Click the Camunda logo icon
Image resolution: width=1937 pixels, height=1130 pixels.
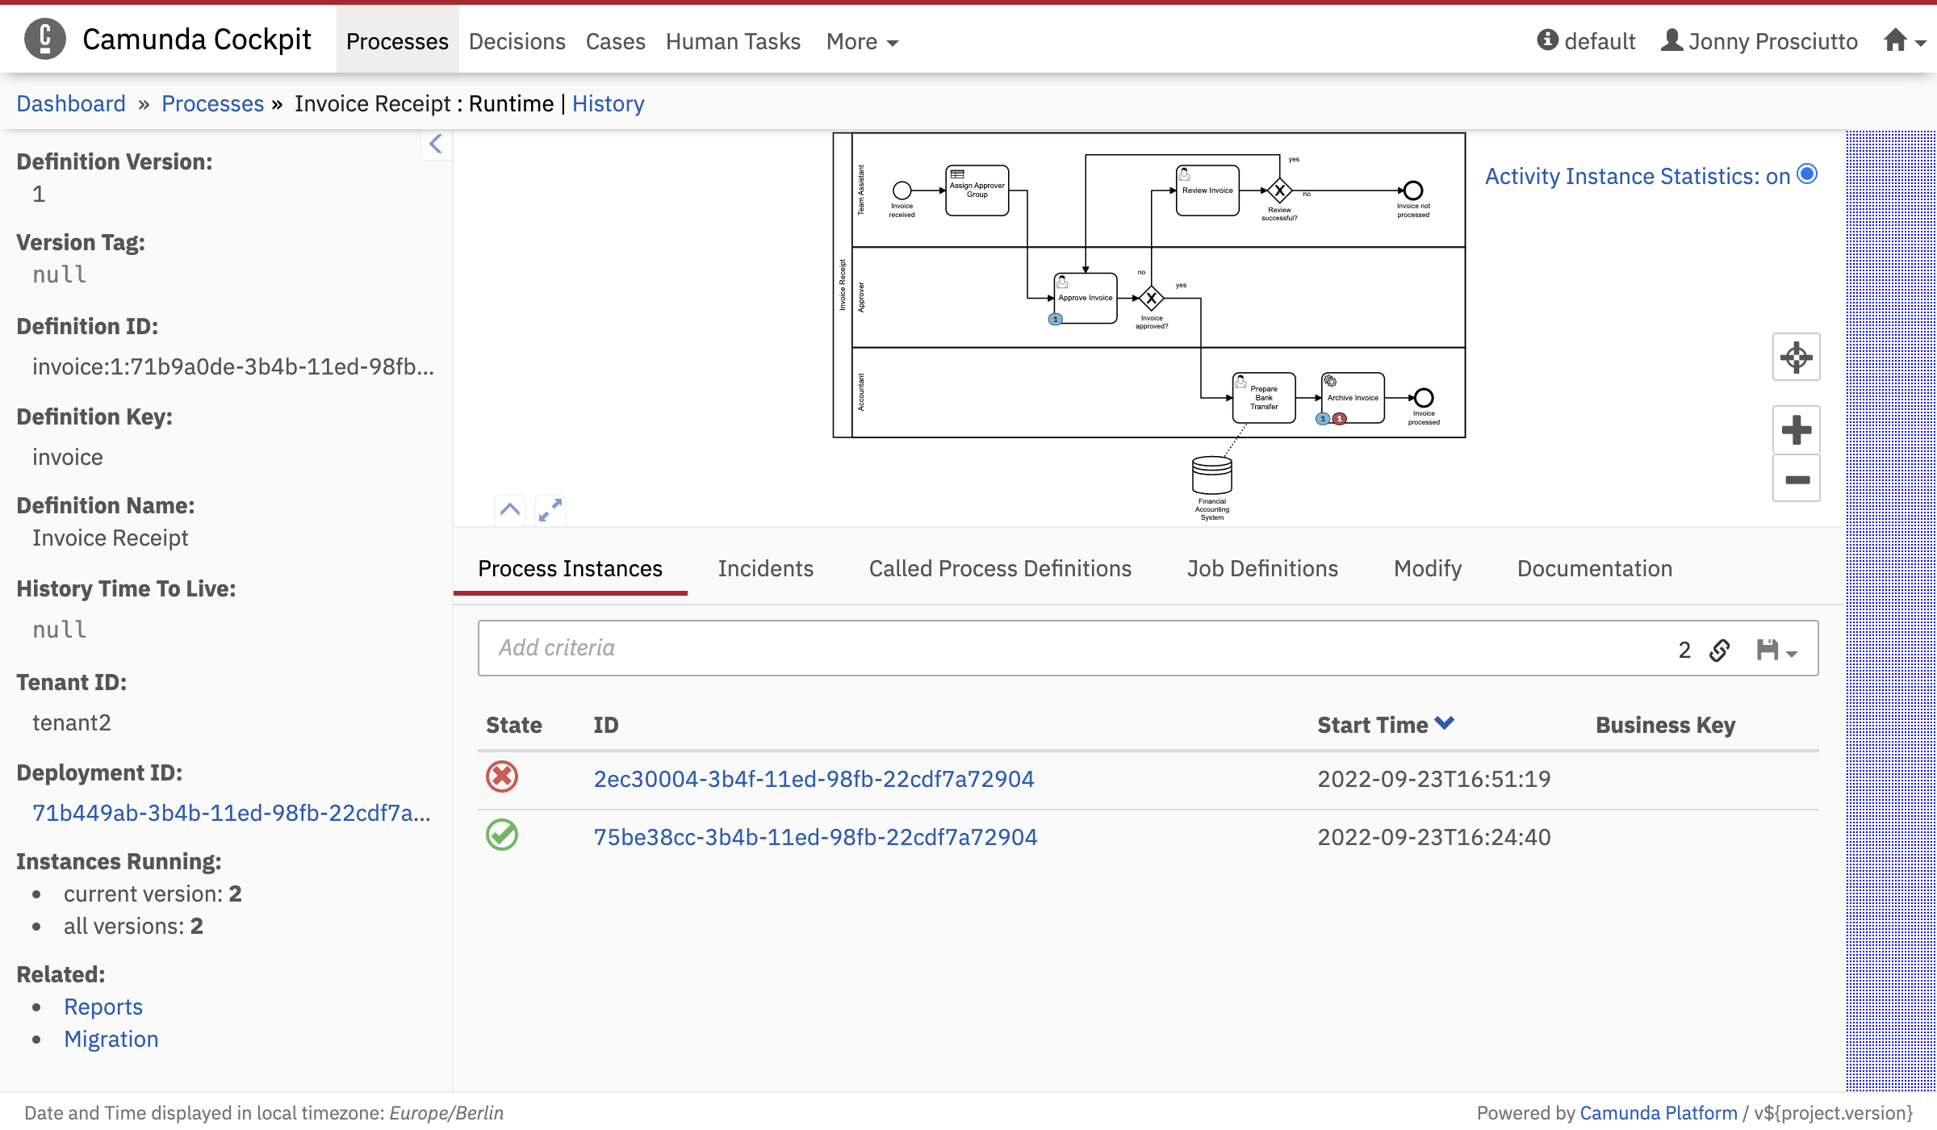(45, 39)
